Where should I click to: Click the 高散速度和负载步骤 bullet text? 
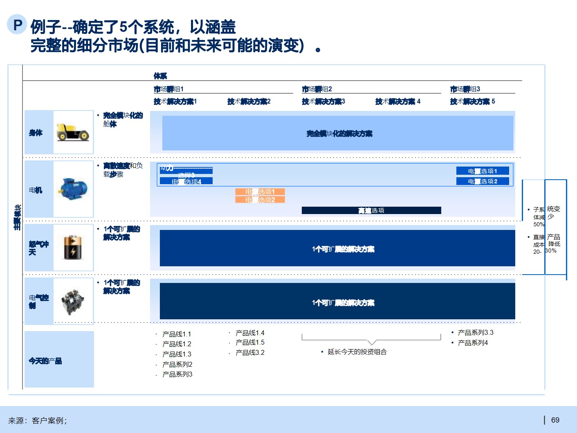coord(123,170)
